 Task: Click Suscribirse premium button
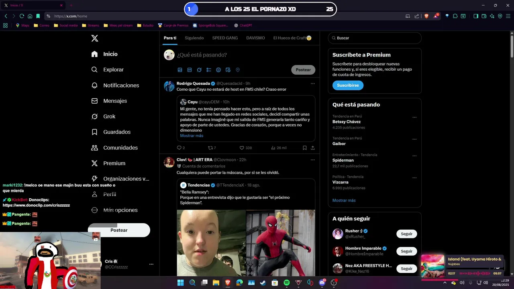click(x=348, y=85)
